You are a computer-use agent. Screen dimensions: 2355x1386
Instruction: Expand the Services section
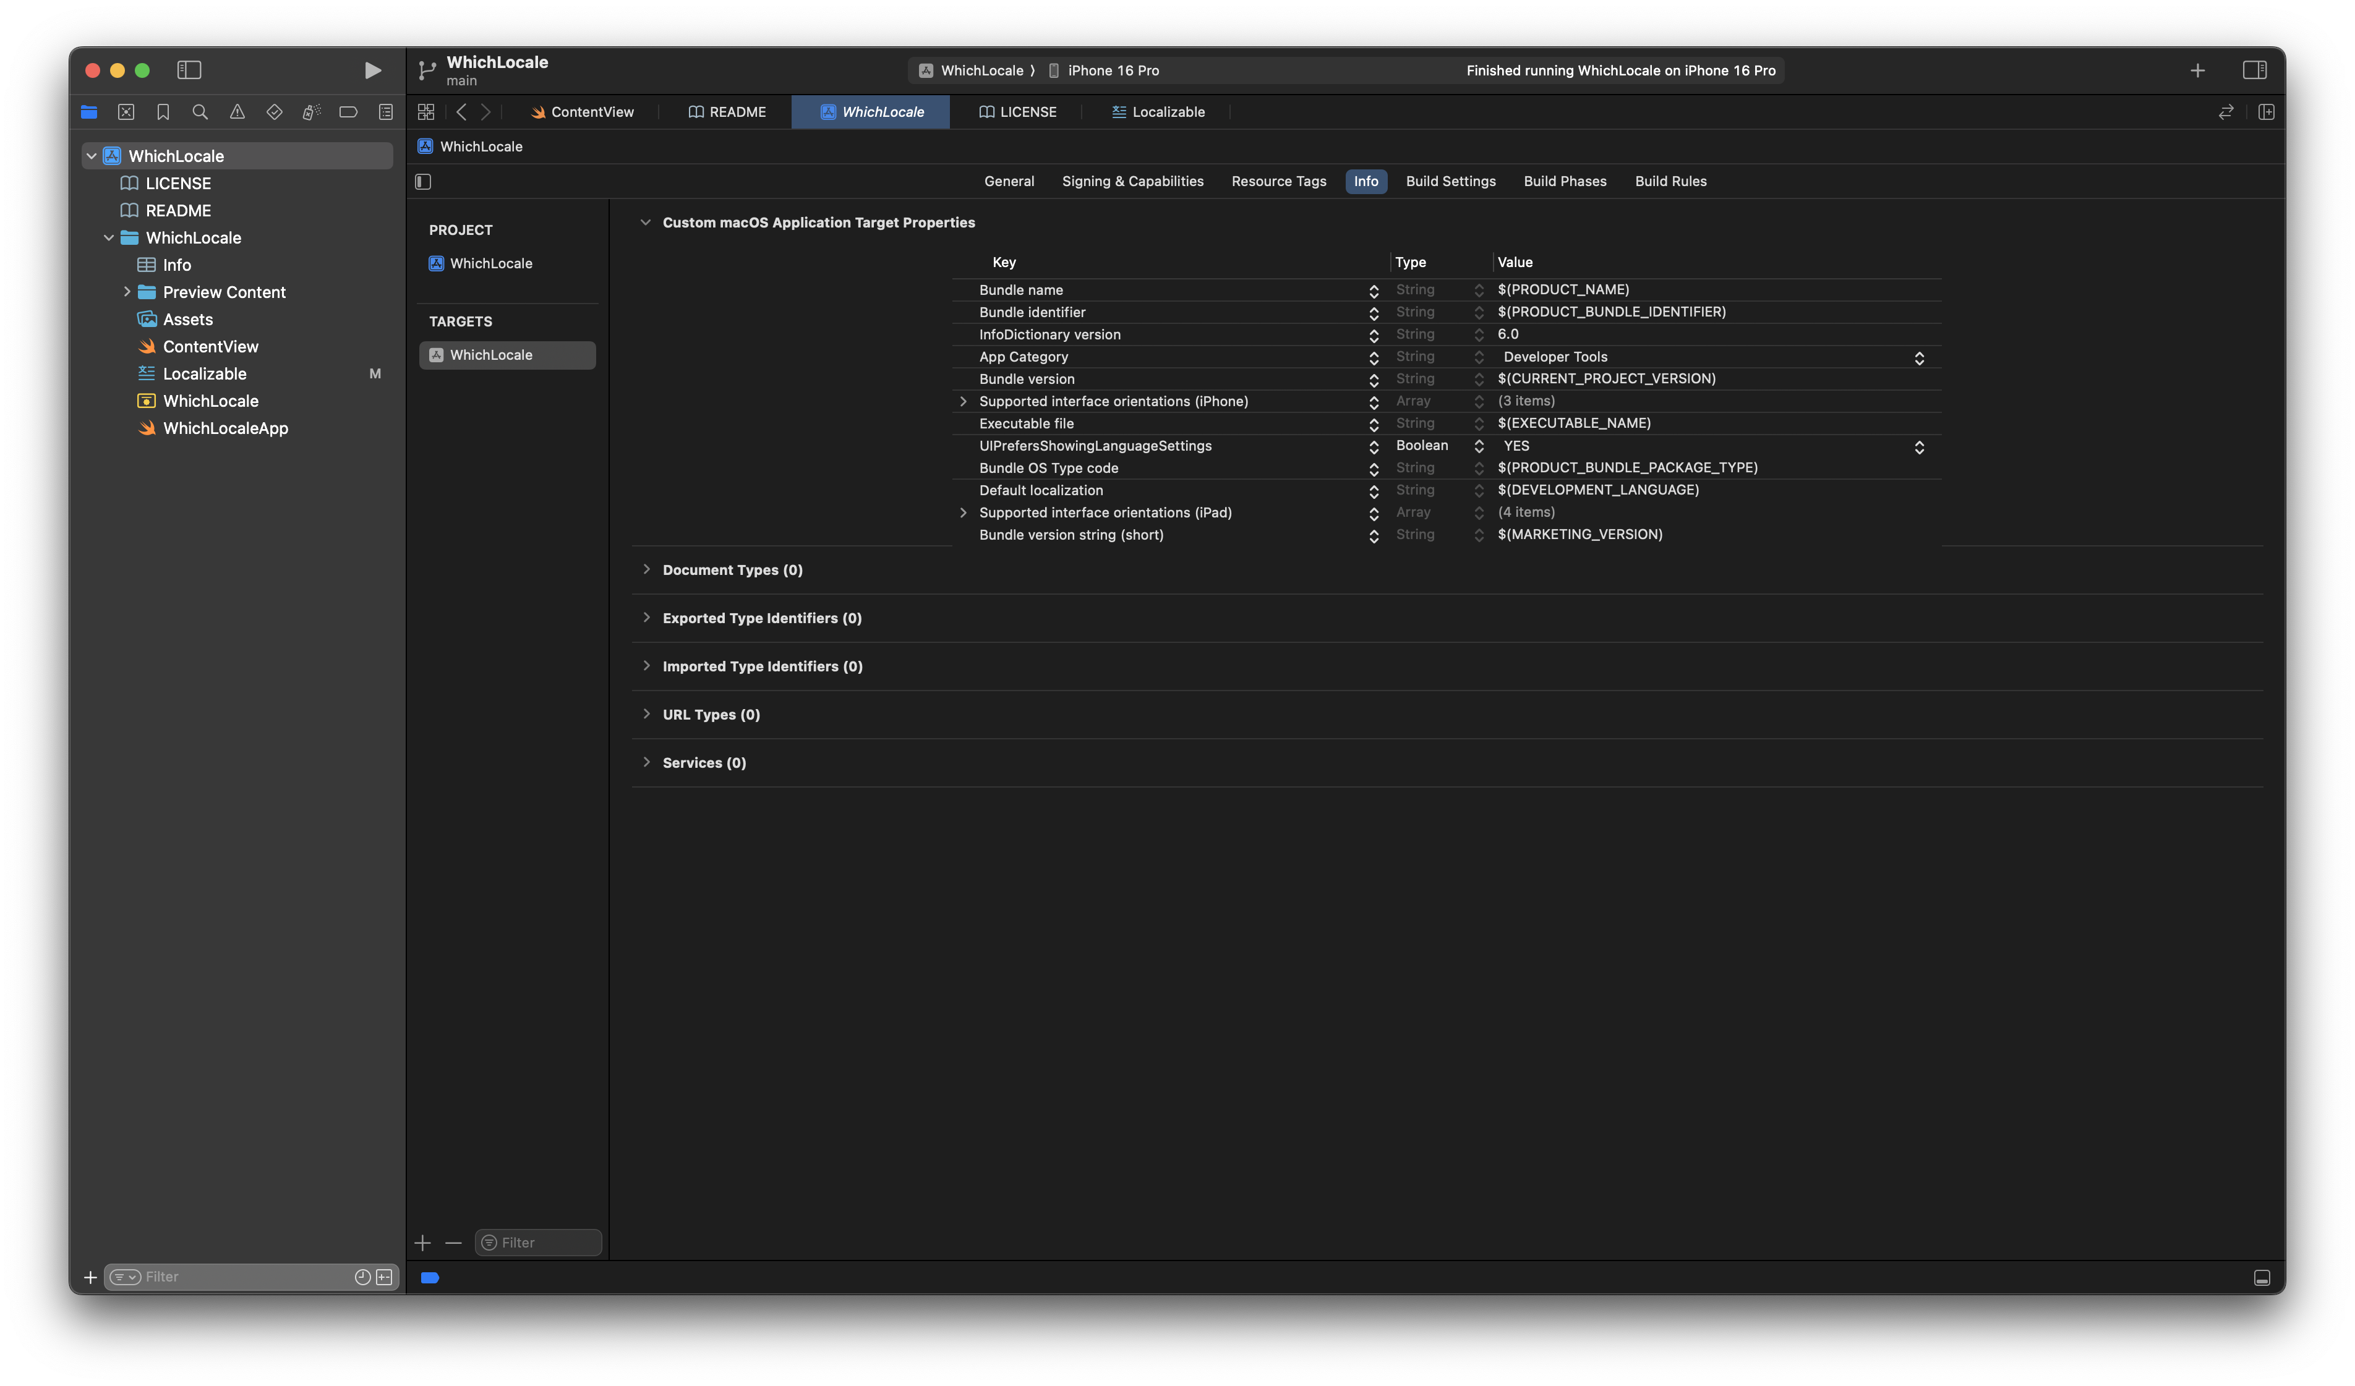pos(646,762)
